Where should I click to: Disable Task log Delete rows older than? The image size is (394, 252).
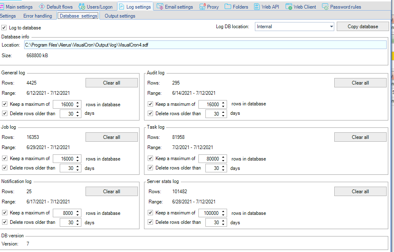click(151, 167)
